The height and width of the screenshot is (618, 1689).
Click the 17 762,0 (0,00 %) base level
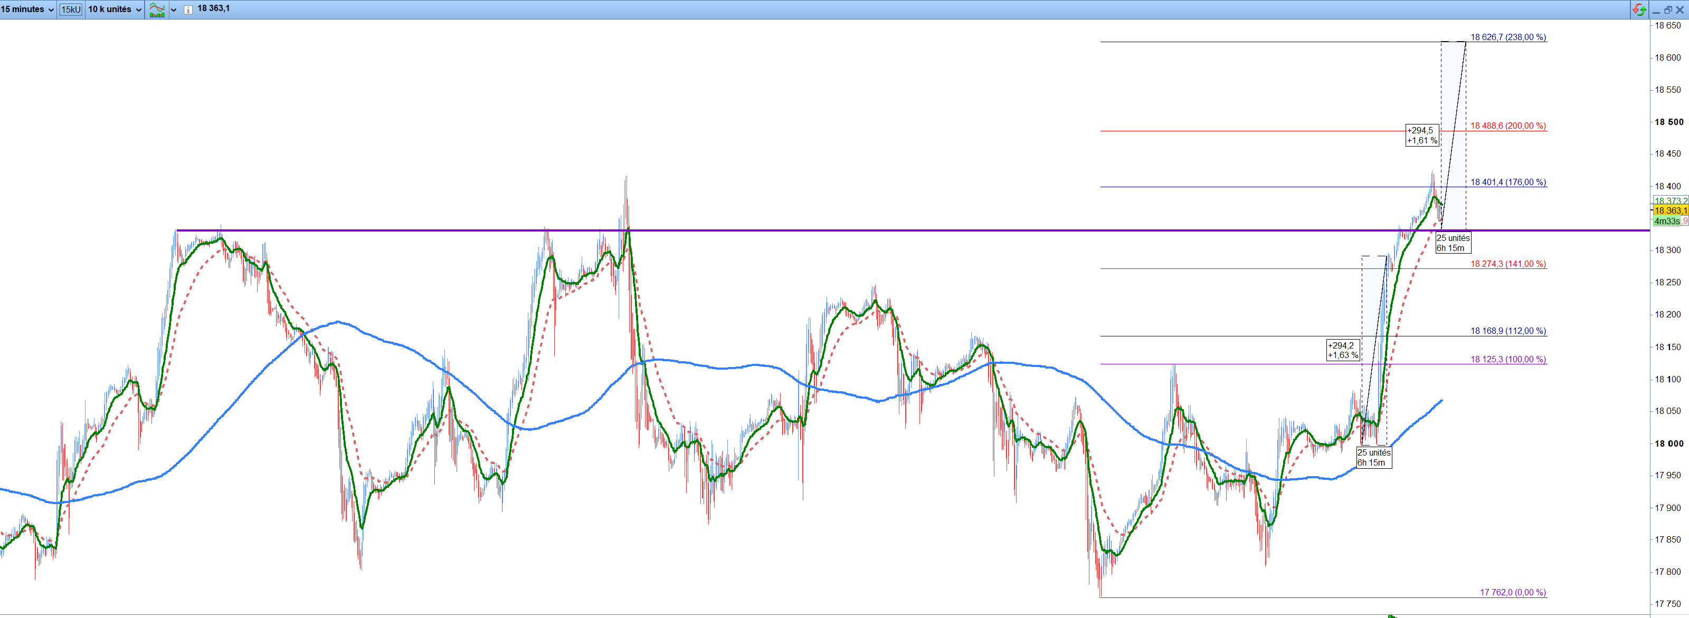pos(1513,593)
